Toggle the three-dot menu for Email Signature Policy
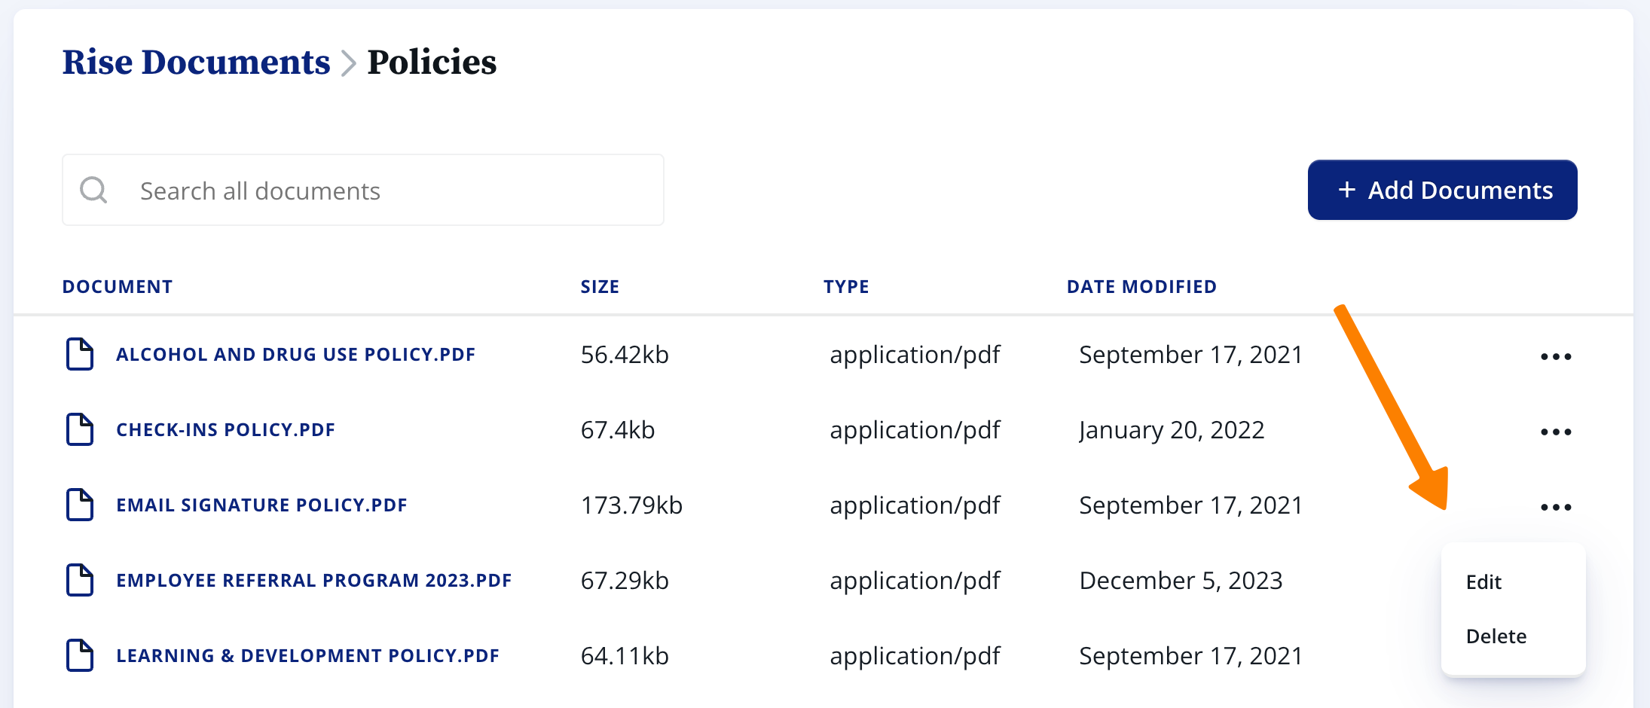The height and width of the screenshot is (708, 1650). coord(1555,507)
